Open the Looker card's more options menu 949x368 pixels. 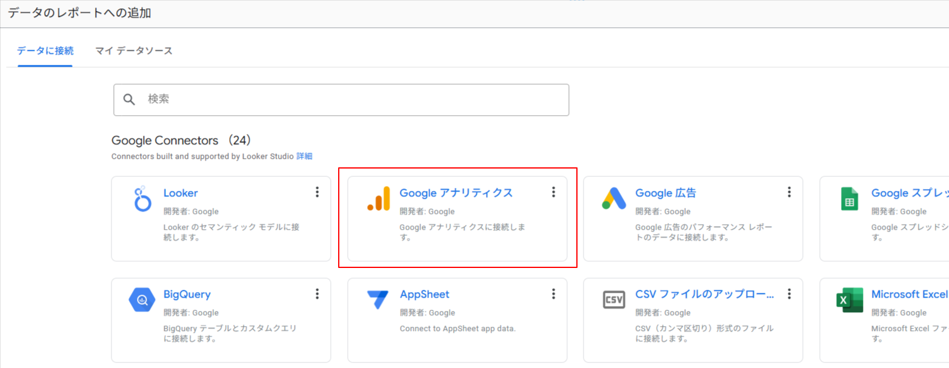317,192
